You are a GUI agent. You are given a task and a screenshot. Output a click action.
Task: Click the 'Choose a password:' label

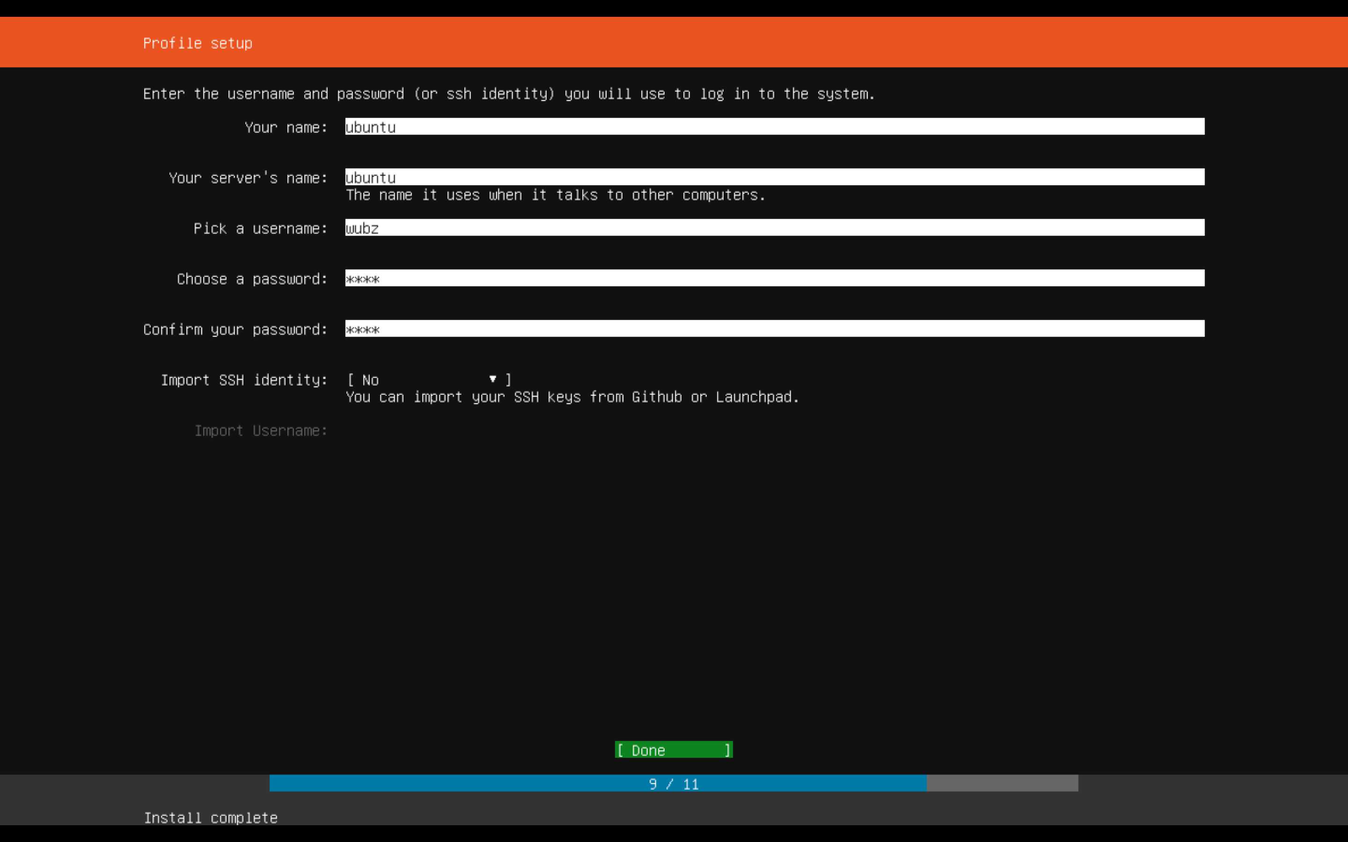pos(252,279)
